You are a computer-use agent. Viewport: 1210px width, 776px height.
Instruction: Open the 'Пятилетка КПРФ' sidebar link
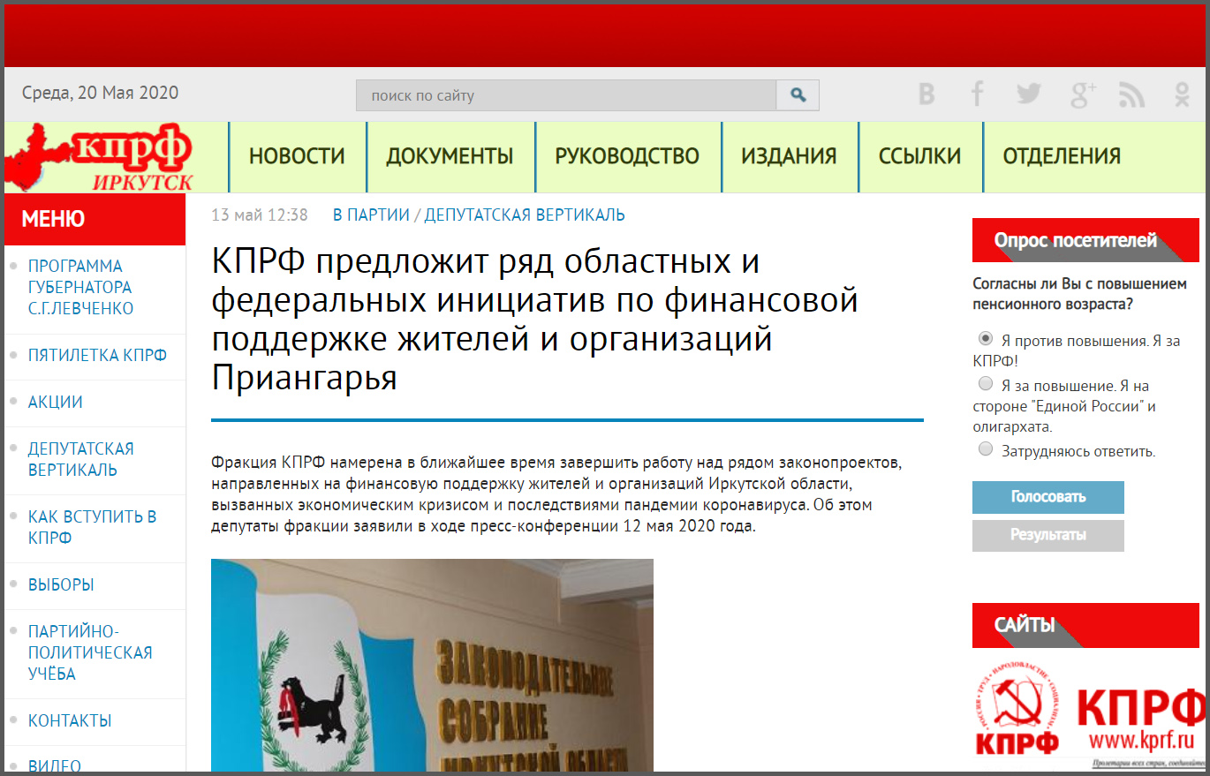[97, 356]
